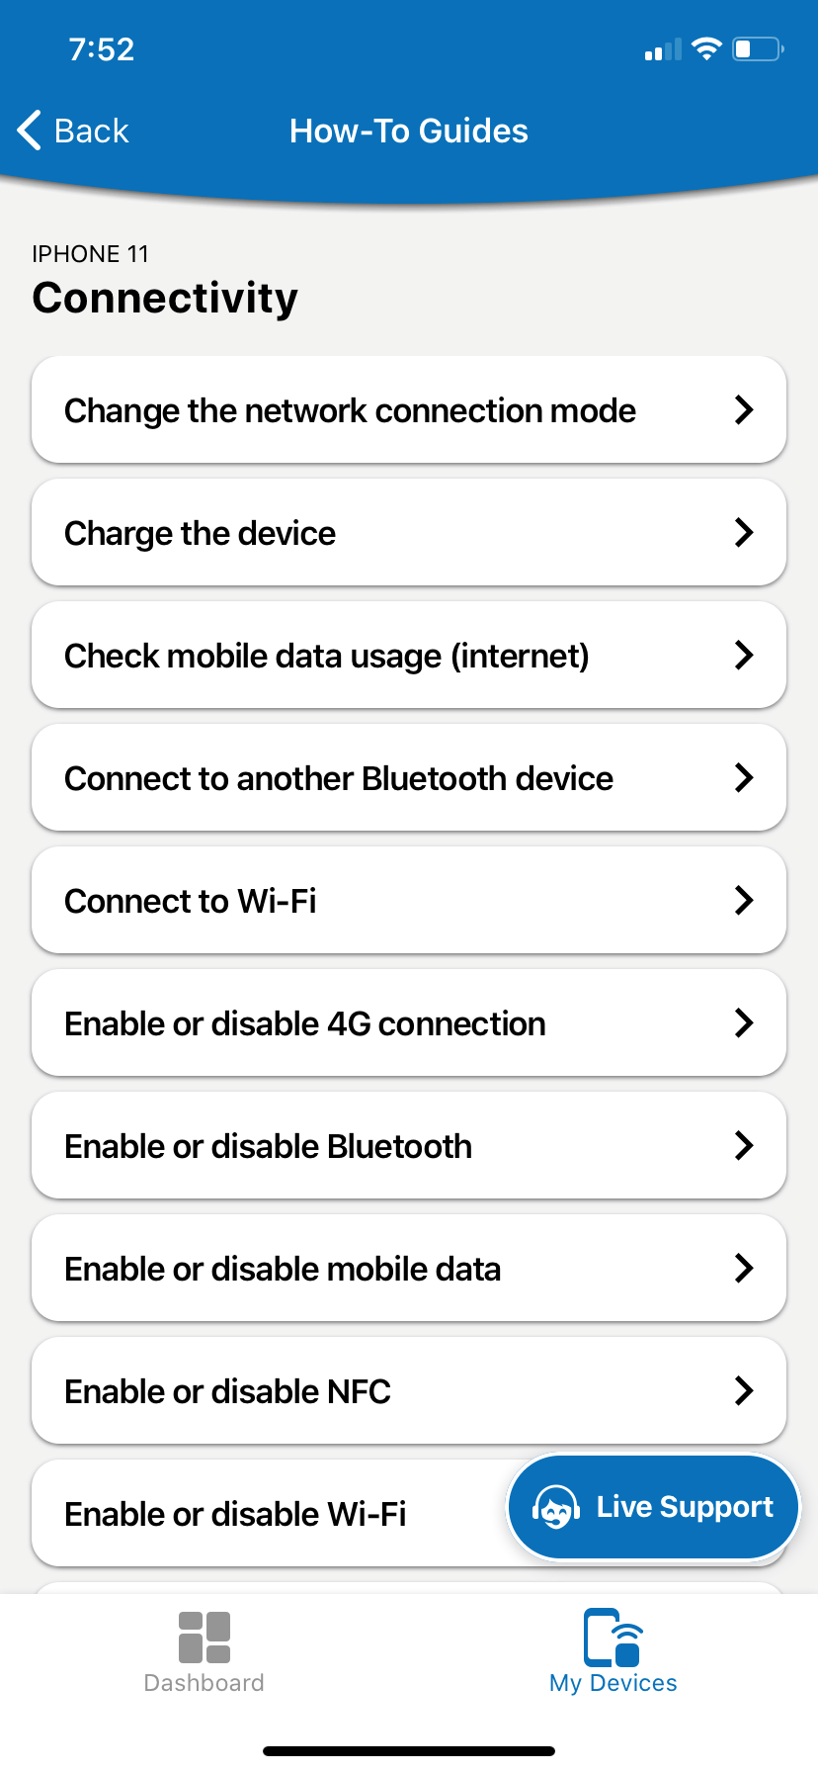Select the My Devices tab label

pos(613,1683)
